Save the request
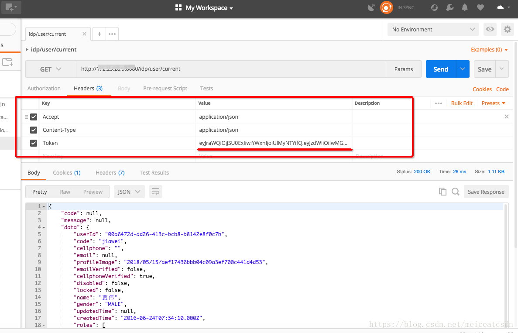This screenshot has width=518, height=333. (x=484, y=69)
